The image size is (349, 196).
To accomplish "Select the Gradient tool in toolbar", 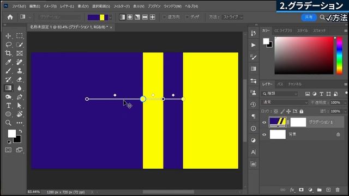I will tap(8, 88).
